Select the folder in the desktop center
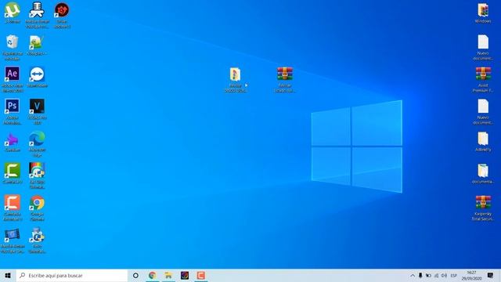This screenshot has width=501, height=282. [x=236, y=80]
